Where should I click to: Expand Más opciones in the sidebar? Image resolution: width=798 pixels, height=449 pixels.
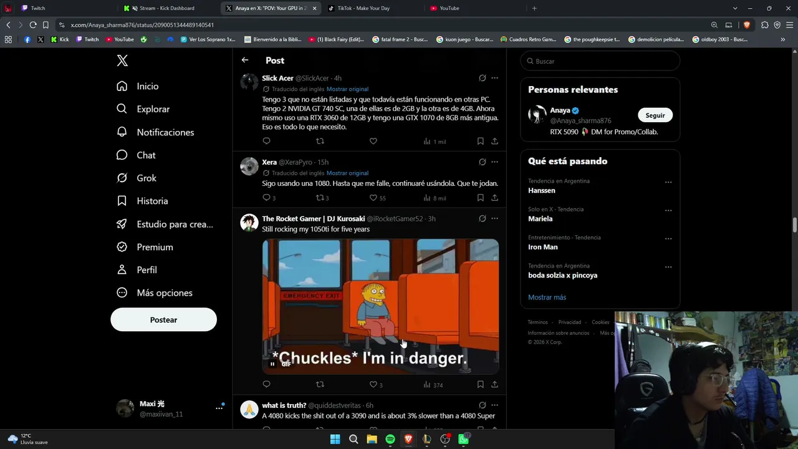(x=155, y=293)
